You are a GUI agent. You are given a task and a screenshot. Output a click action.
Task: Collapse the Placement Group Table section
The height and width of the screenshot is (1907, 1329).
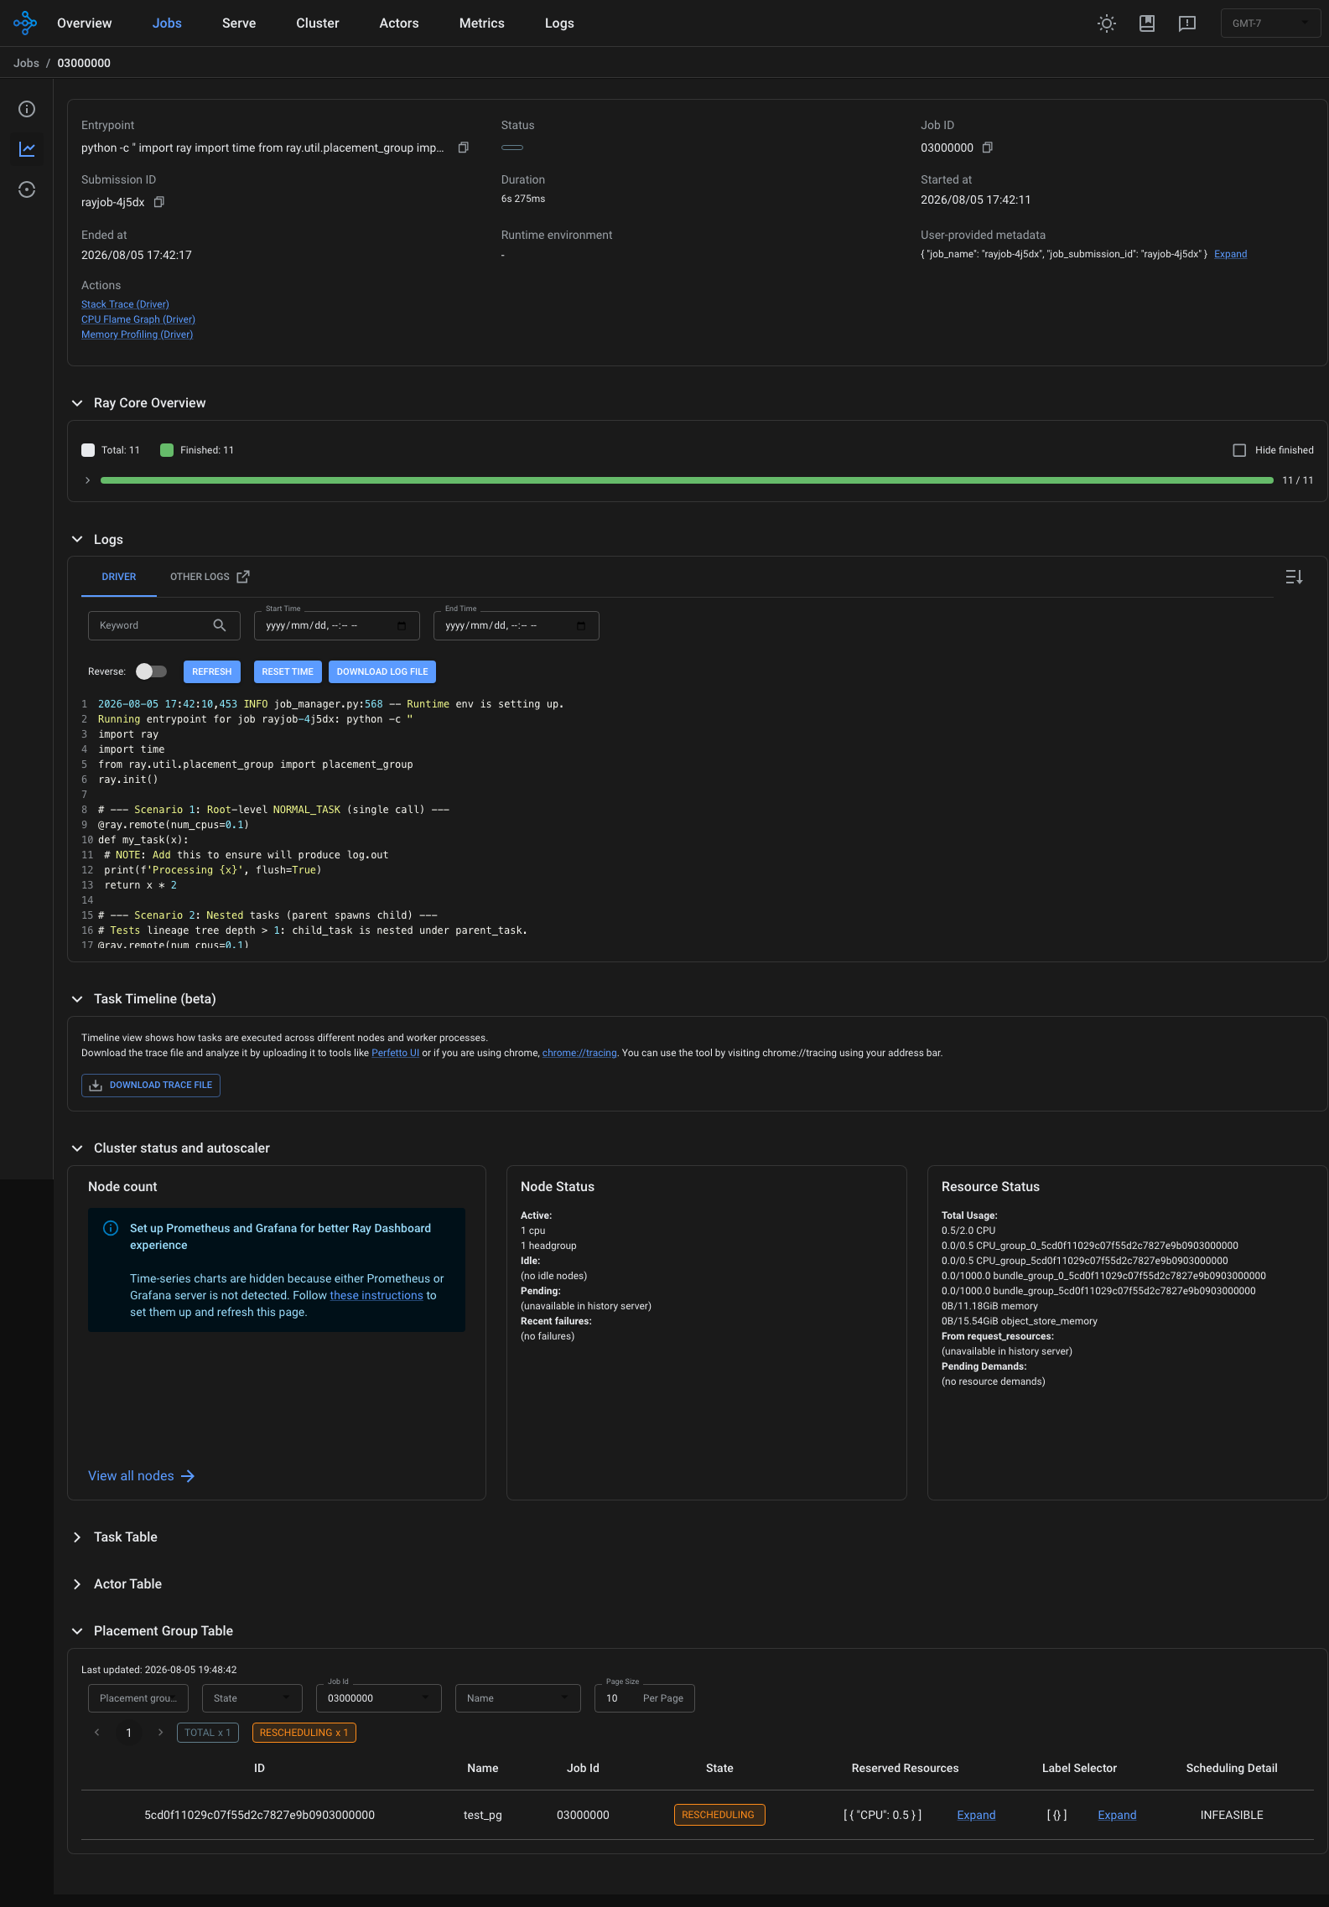point(77,1631)
